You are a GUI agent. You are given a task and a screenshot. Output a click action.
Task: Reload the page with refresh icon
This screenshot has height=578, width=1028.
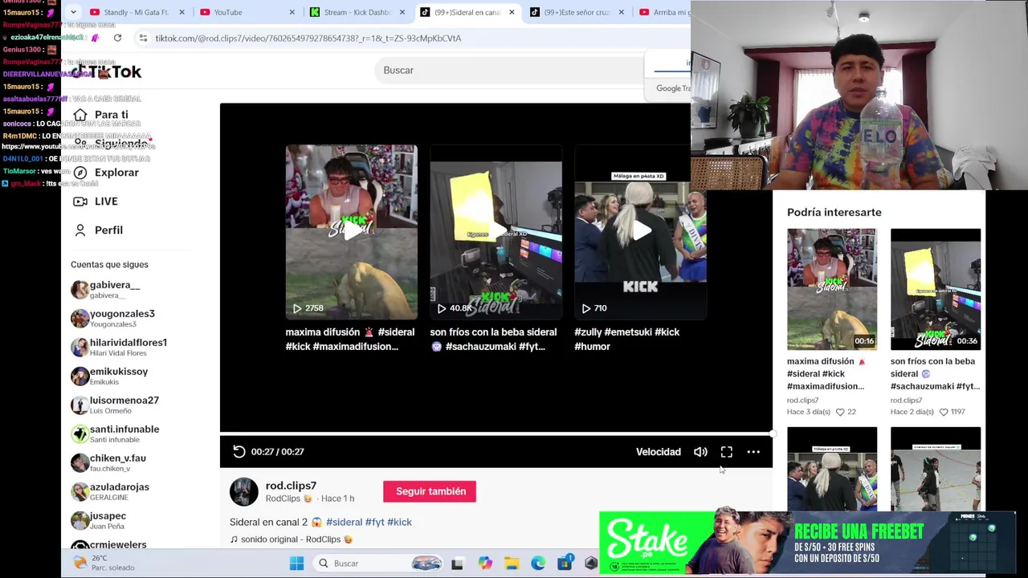pos(117,38)
